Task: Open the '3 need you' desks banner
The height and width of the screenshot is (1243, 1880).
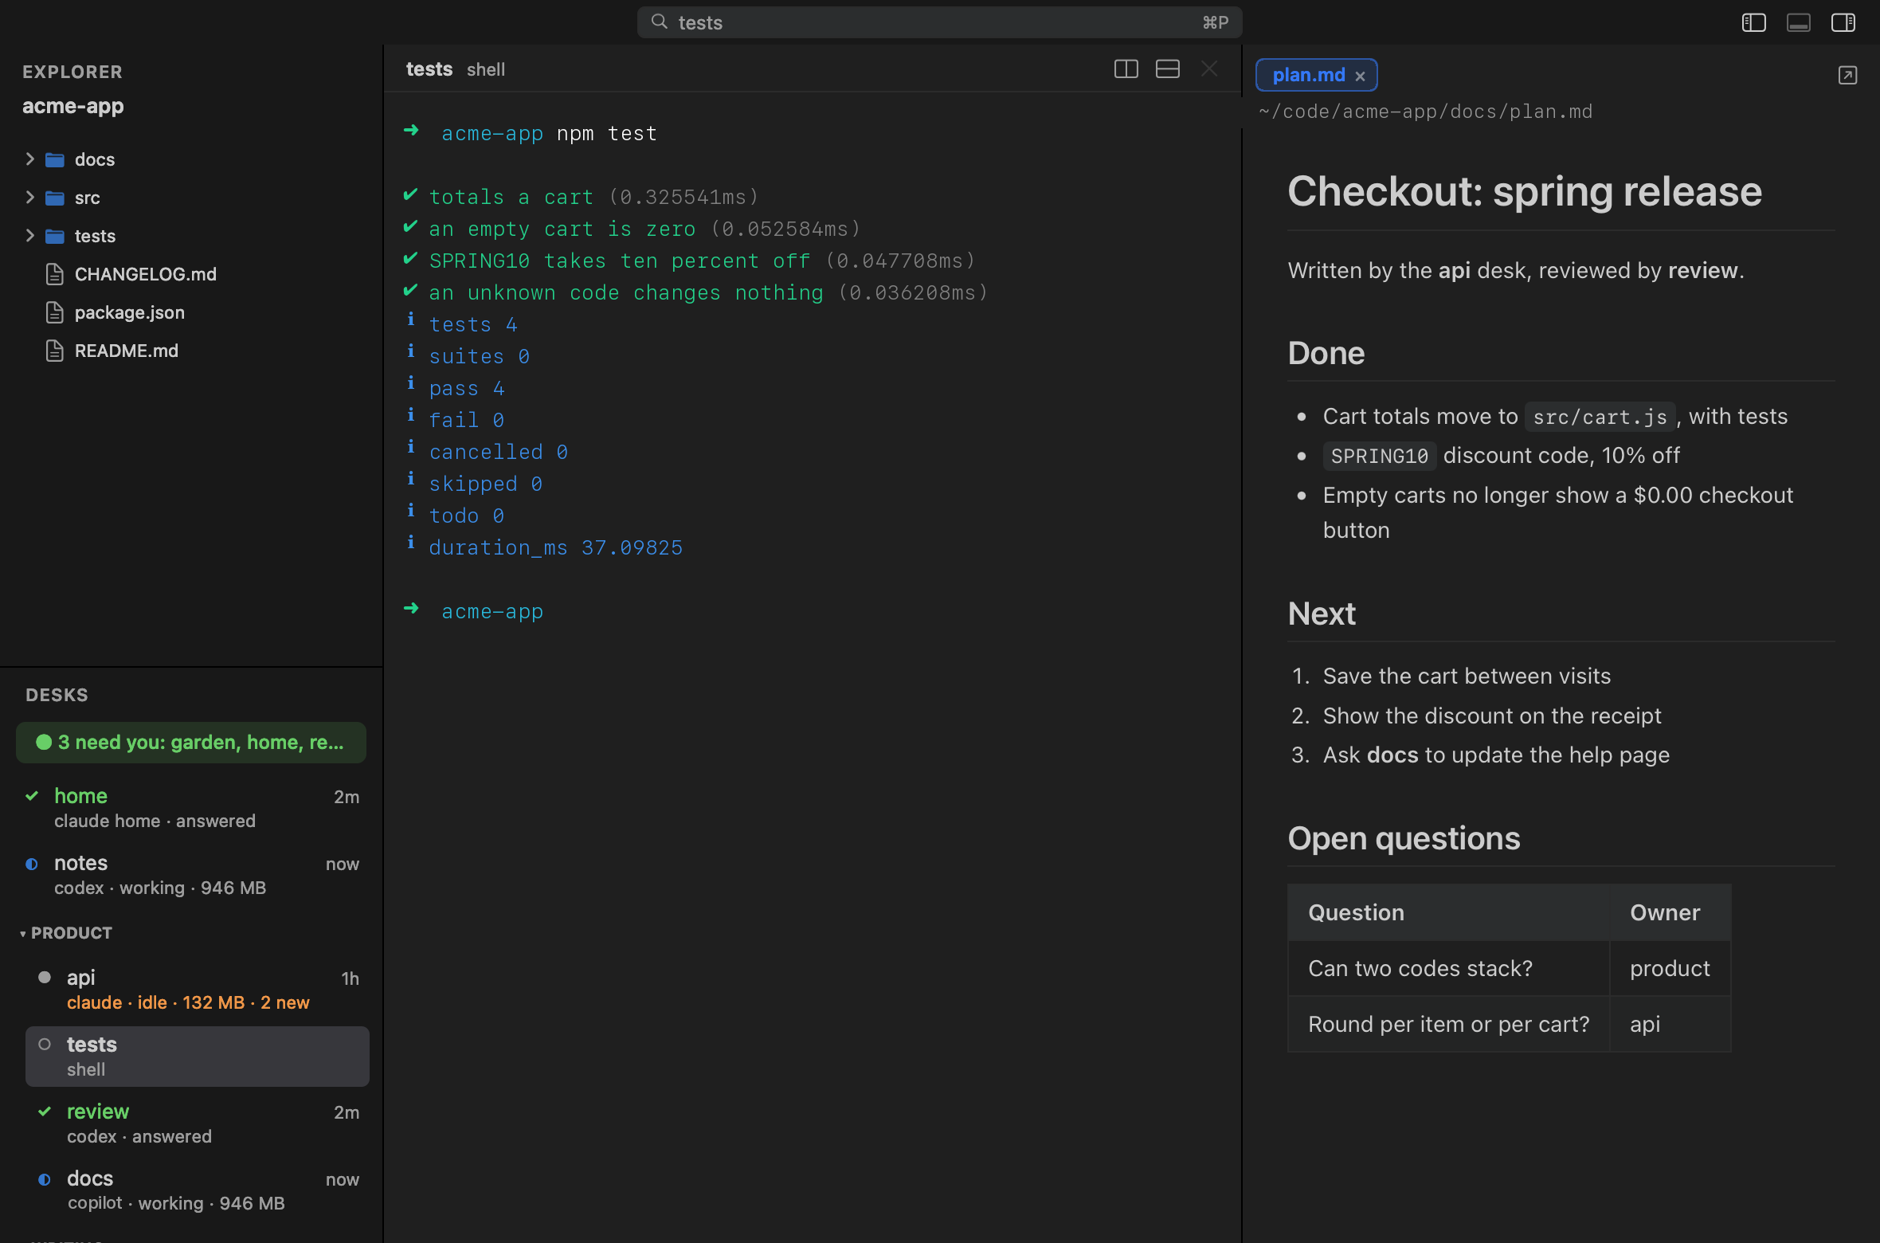Action: pyautogui.click(x=191, y=743)
